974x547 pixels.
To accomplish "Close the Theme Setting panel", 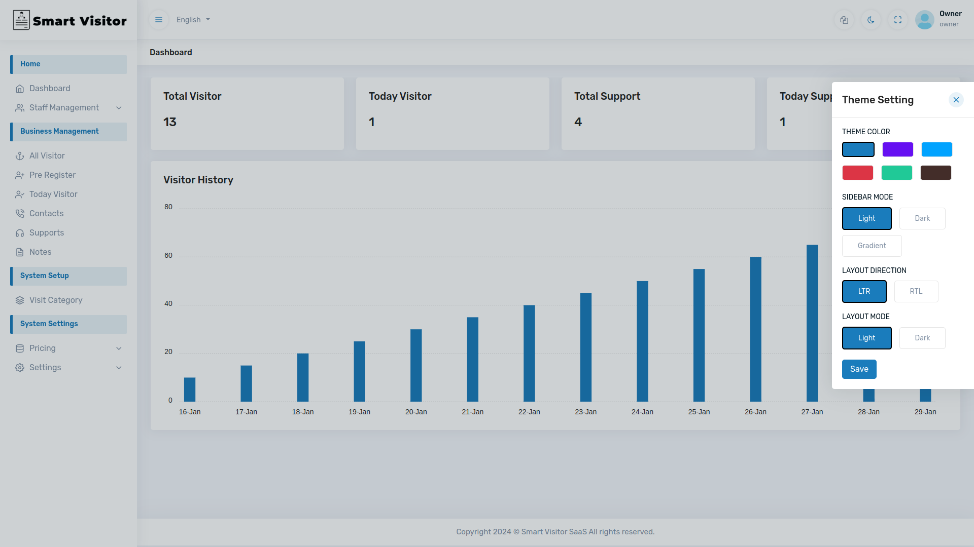I will pyautogui.click(x=956, y=100).
